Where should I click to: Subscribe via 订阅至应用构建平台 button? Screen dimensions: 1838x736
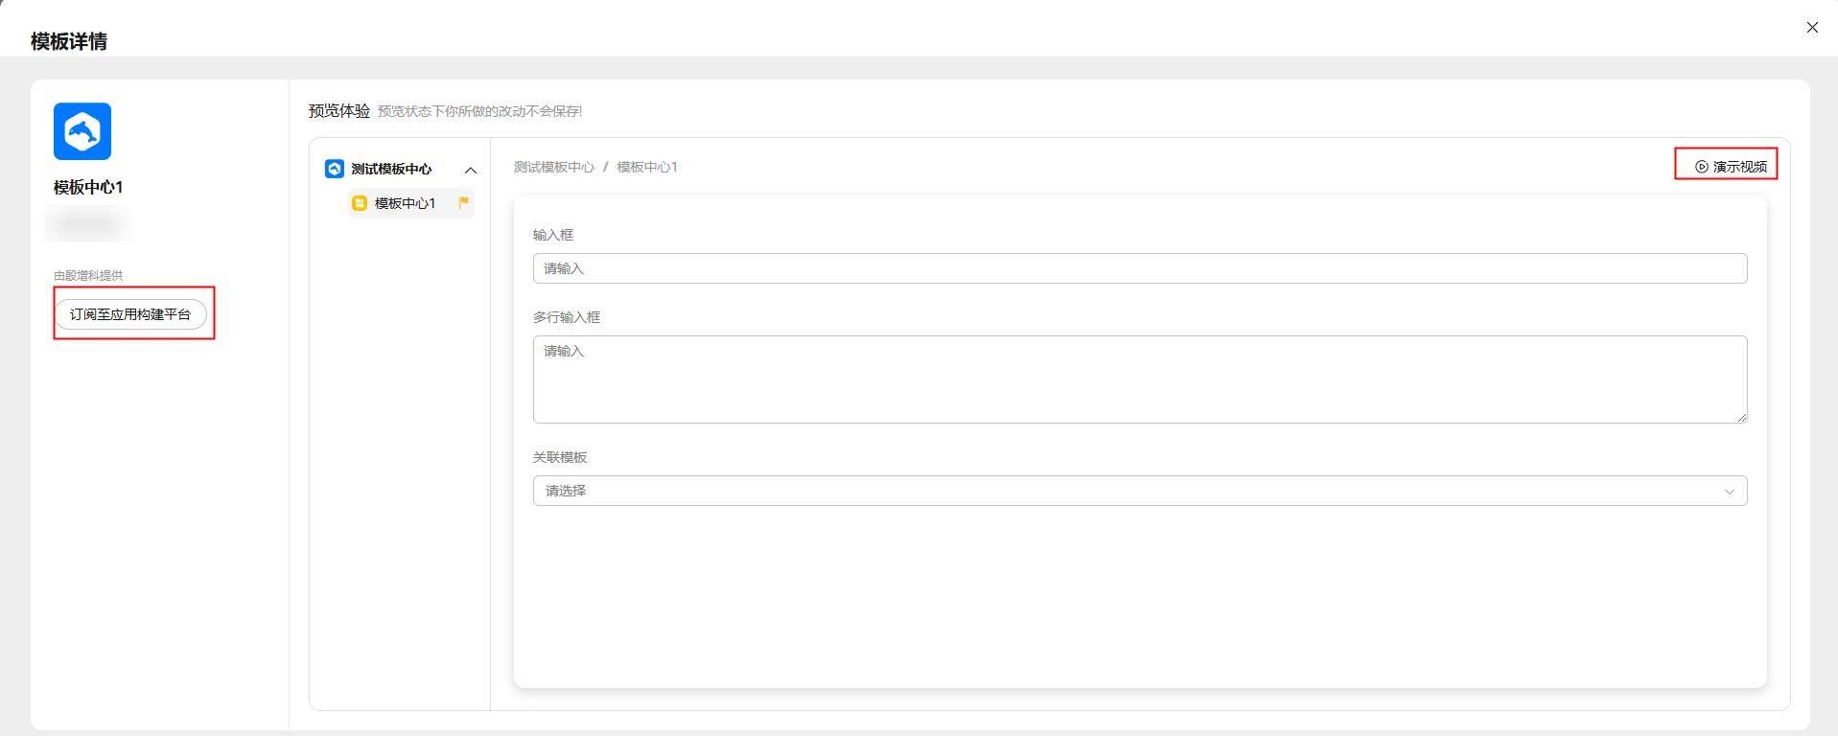click(x=130, y=314)
